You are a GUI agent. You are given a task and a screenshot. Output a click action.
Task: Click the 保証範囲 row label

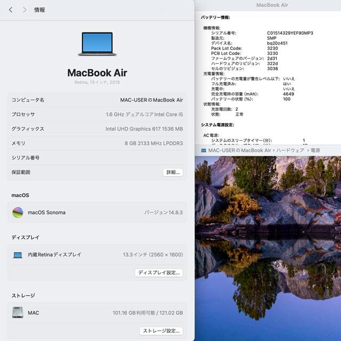(21, 172)
